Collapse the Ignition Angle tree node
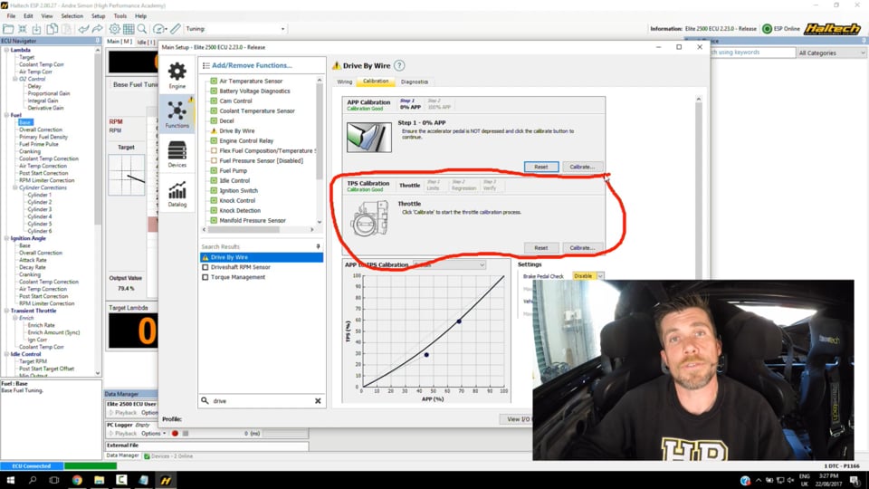 [x=6, y=238]
